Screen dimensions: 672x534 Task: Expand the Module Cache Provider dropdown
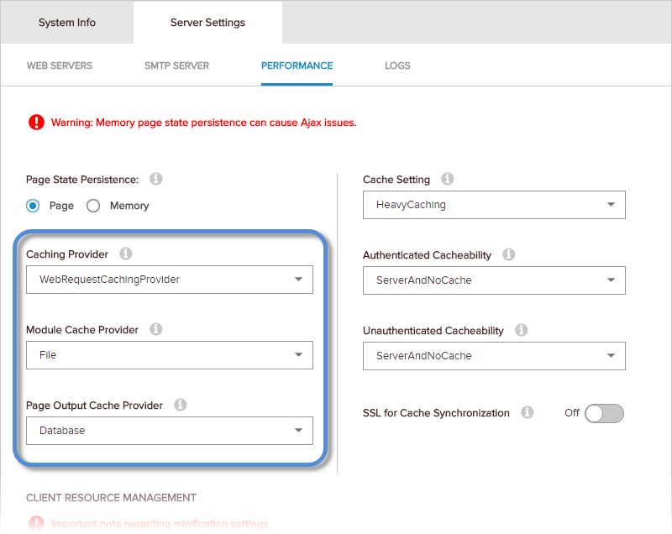pyautogui.click(x=170, y=355)
